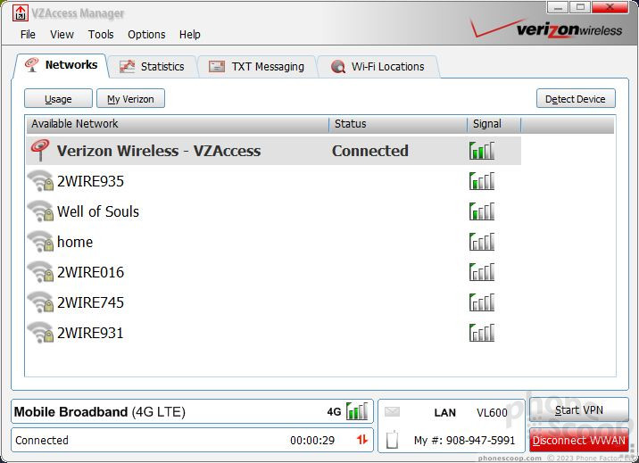
Task: Click the 'Mobile Broadband (4G LTE)' label
Action: pos(100,411)
